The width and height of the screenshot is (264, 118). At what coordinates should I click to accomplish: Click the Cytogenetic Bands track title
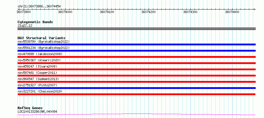click(x=35, y=22)
